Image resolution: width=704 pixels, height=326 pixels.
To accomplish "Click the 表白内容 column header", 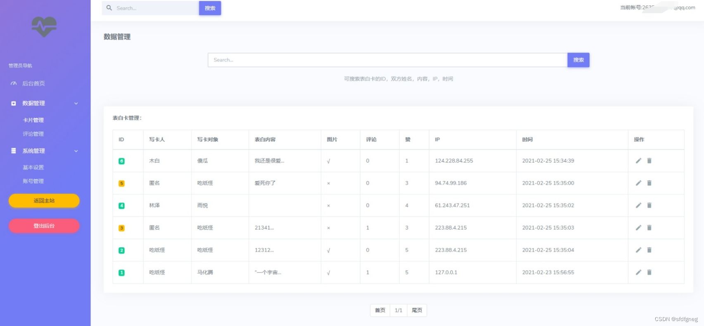I will pos(265,139).
